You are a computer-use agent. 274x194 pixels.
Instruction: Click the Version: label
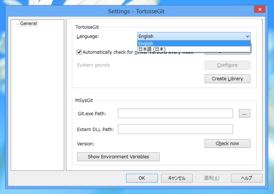pos(86,144)
